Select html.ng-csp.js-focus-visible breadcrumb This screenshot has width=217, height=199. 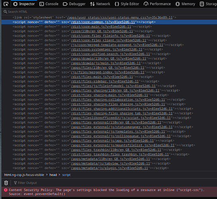click(x=24, y=175)
